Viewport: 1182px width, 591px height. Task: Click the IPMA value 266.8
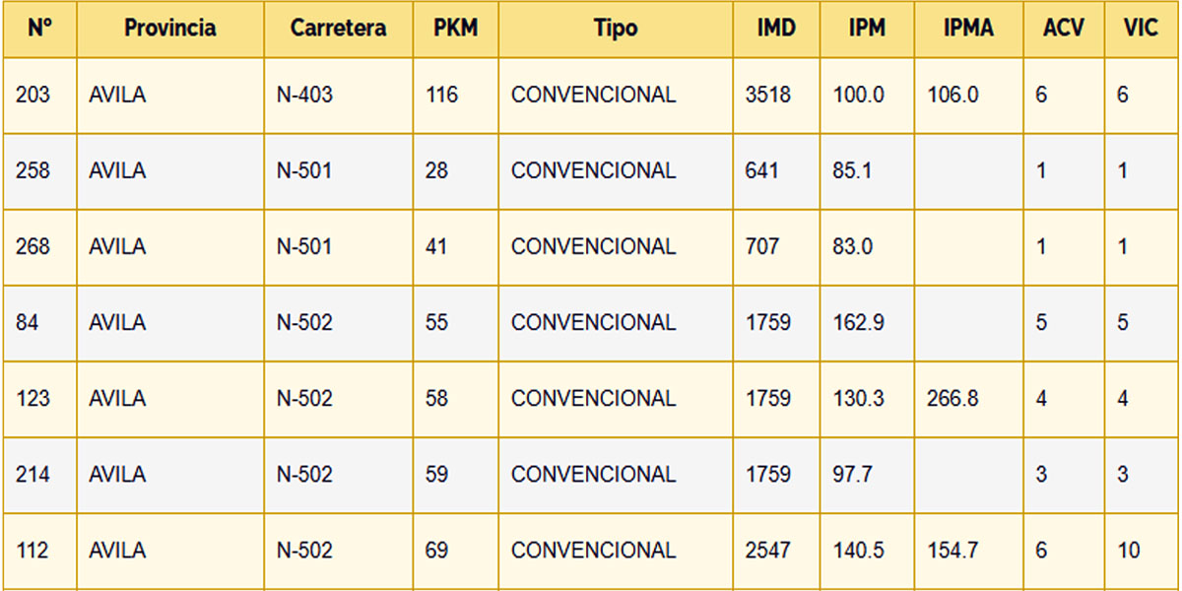(x=952, y=399)
